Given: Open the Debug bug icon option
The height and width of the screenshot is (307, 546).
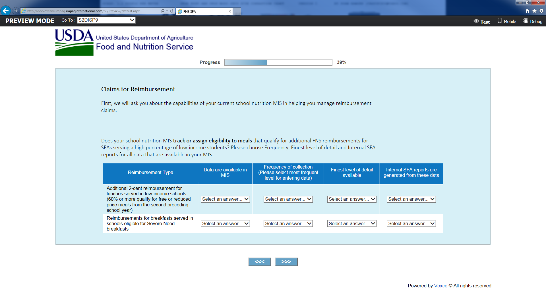Looking at the screenshot, I should pos(533,21).
